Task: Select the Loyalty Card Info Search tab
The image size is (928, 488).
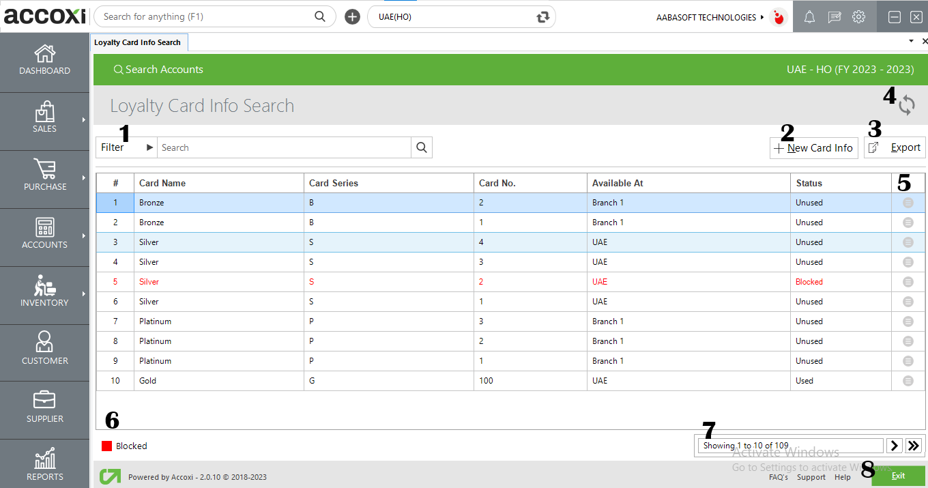Action: tap(138, 42)
